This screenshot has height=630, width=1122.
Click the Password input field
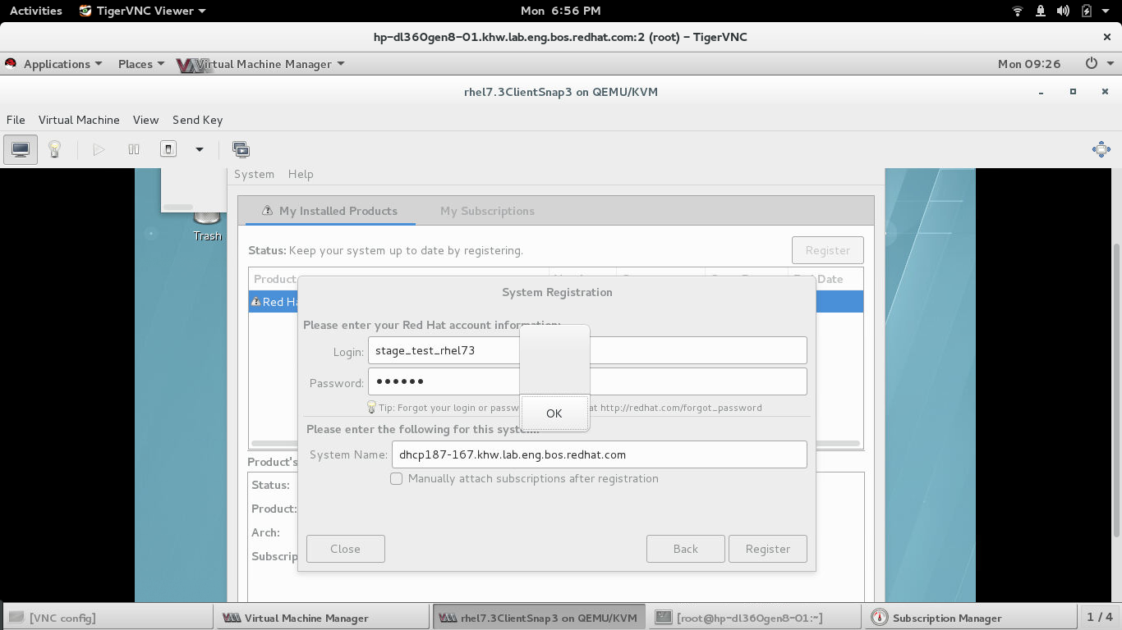pyautogui.click(x=587, y=381)
